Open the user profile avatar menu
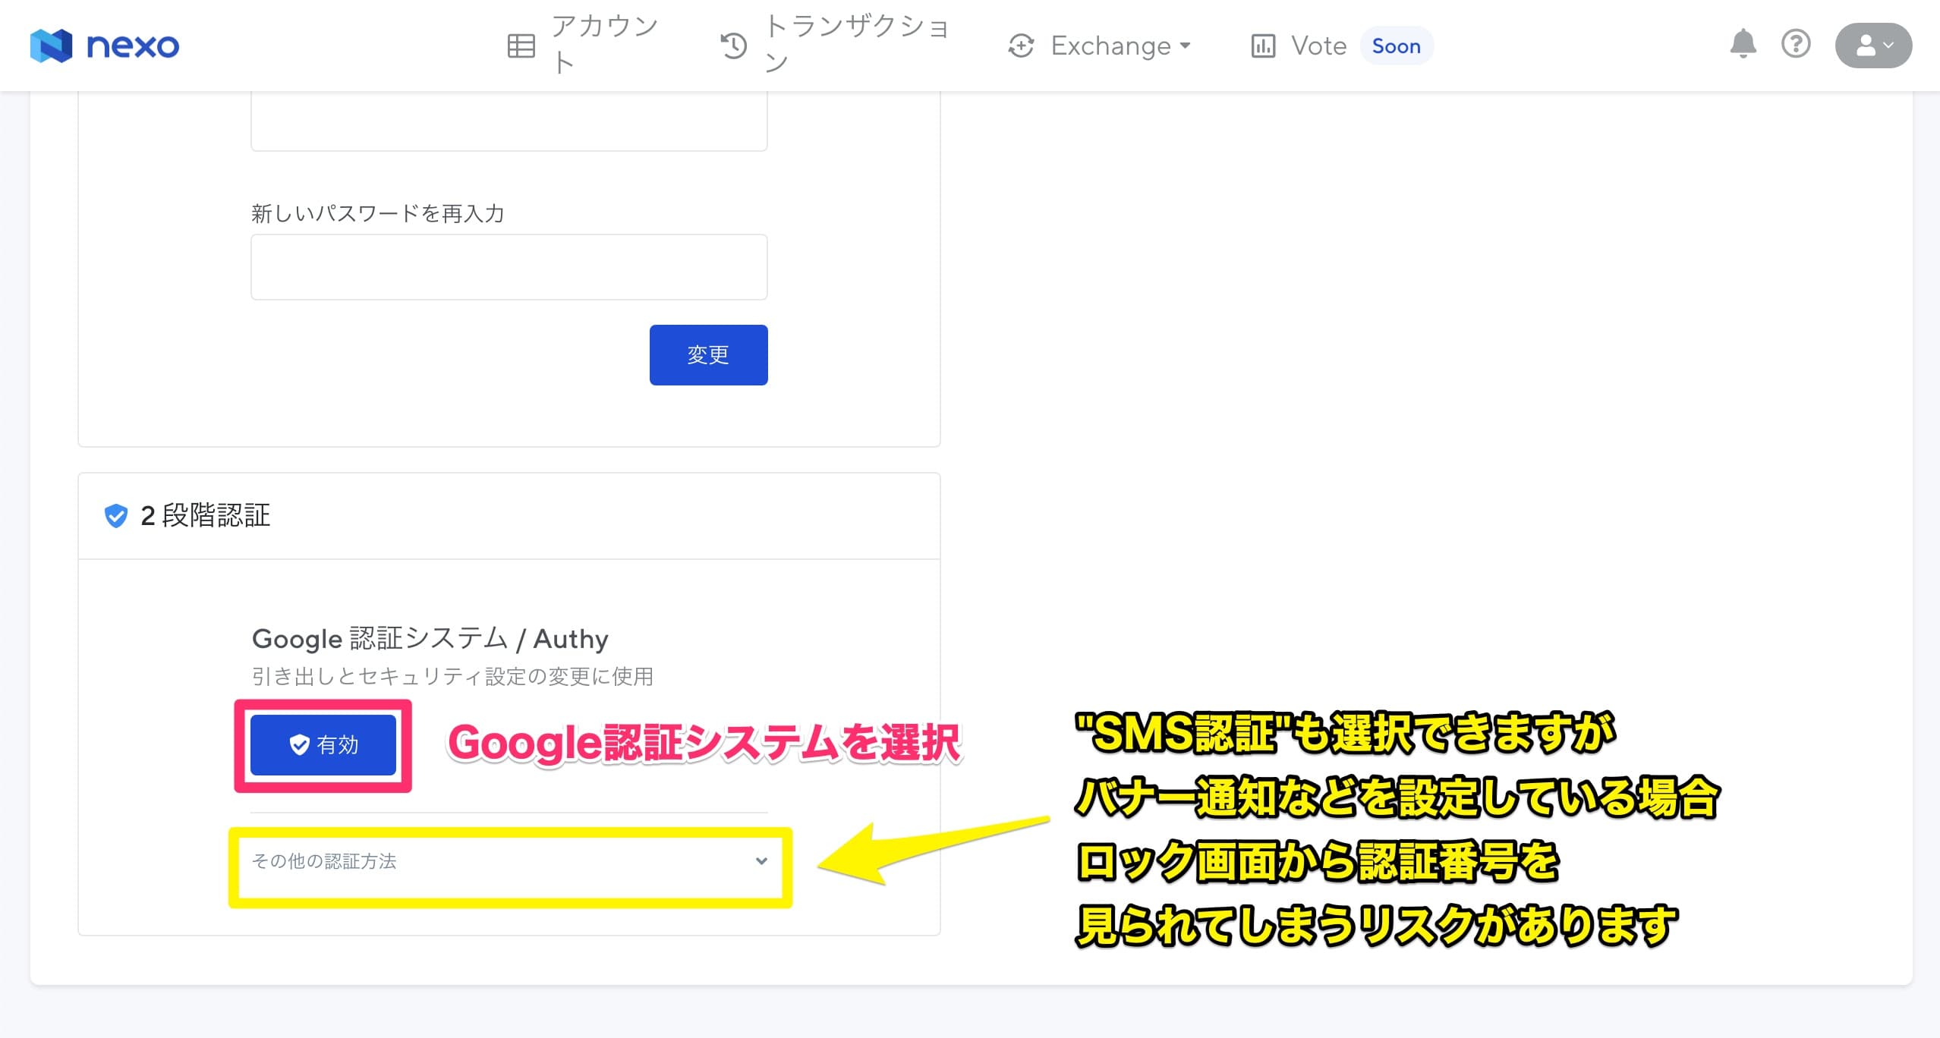 1873,46
